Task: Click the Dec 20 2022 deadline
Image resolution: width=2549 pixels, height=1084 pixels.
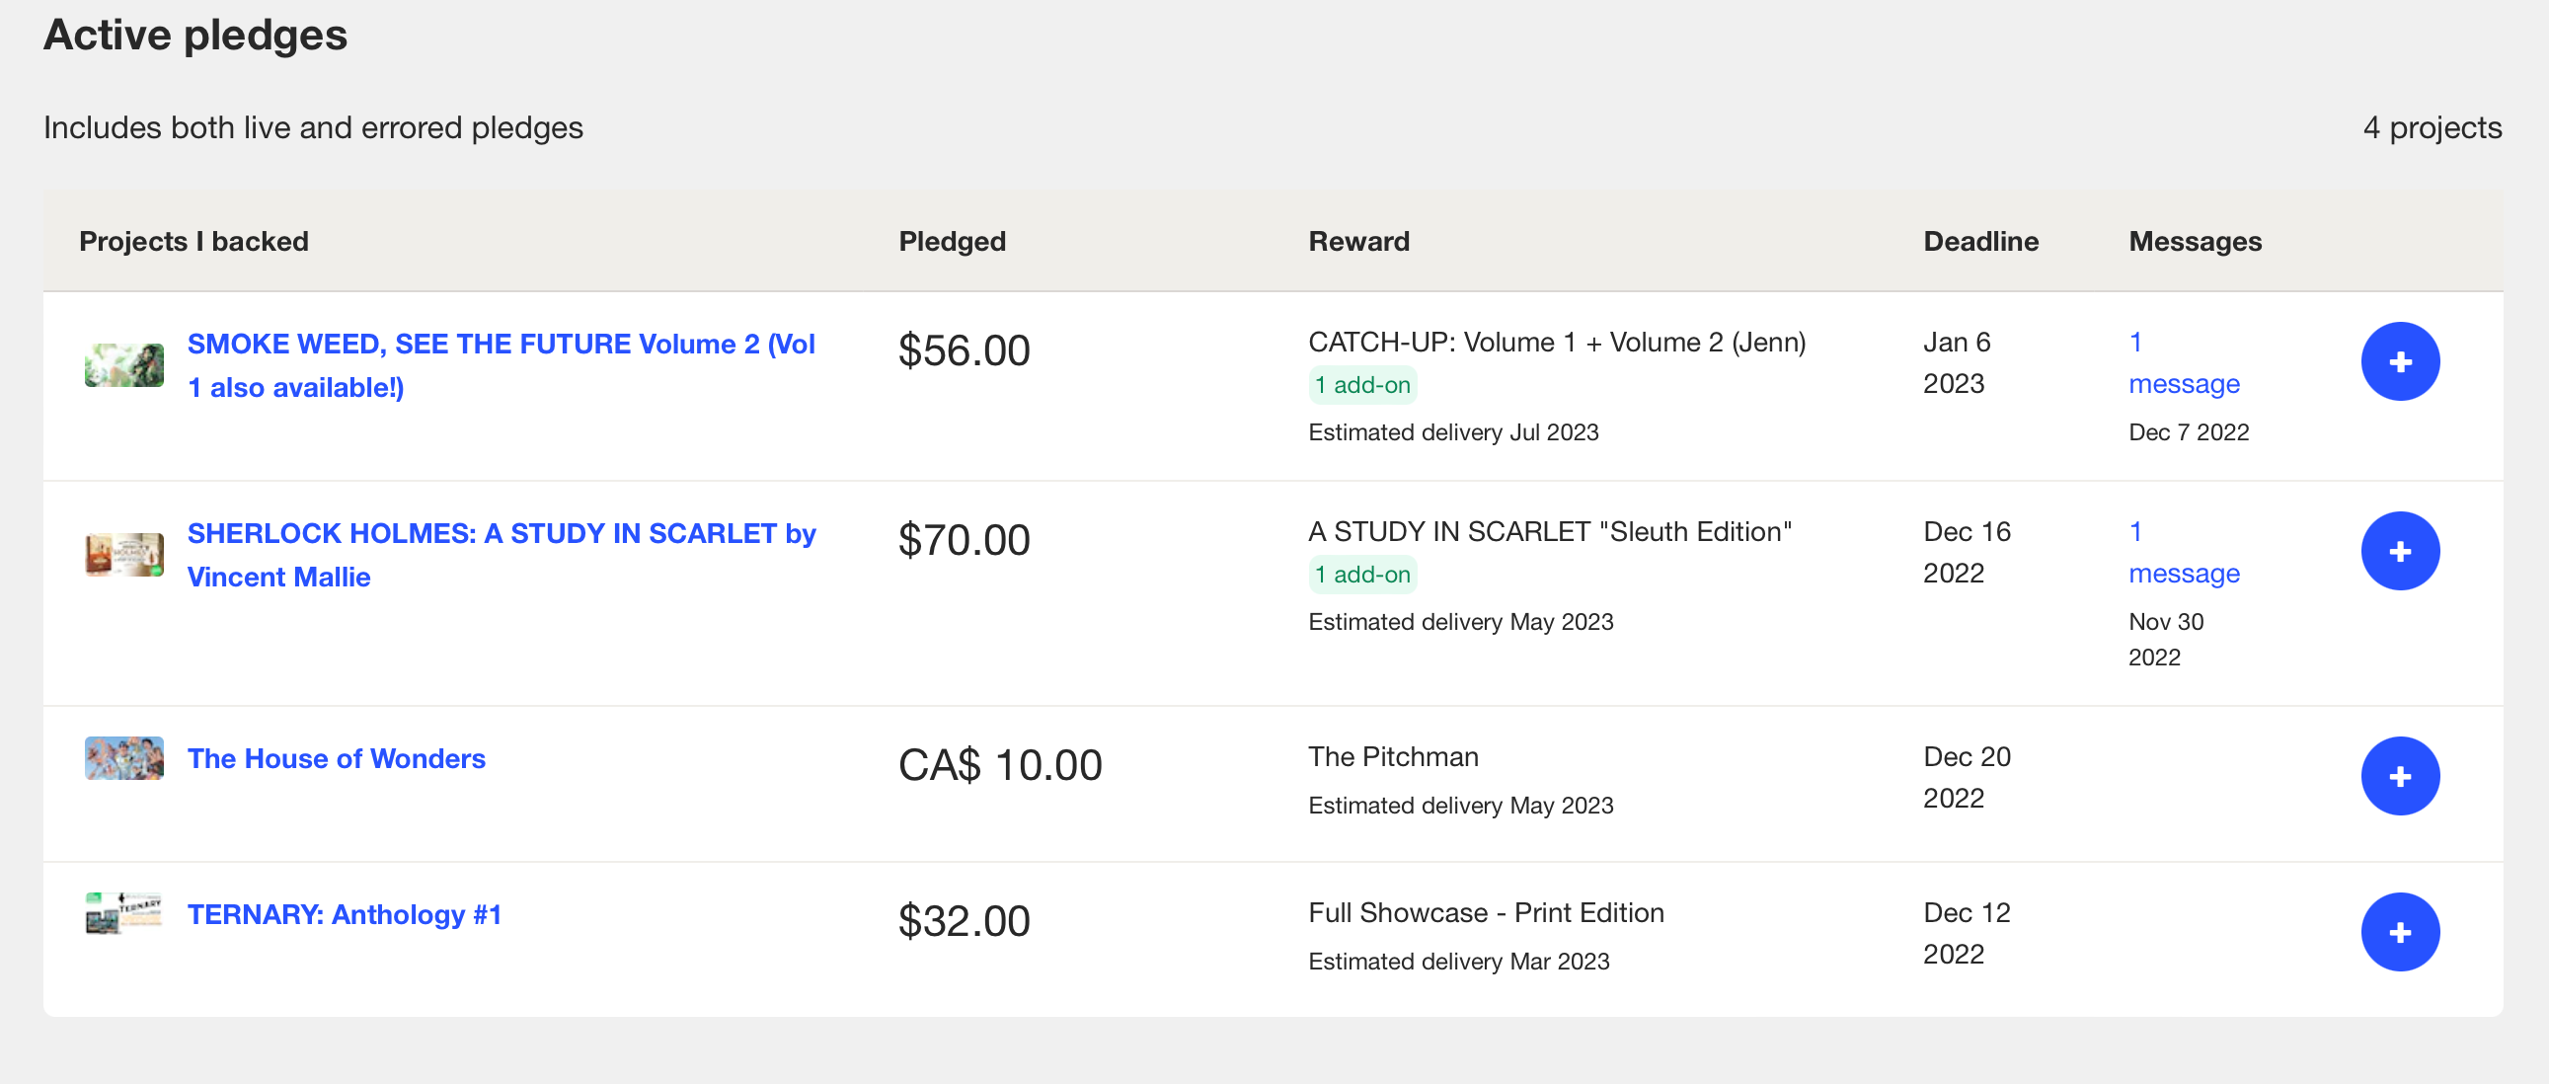Action: [x=1967, y=777]
